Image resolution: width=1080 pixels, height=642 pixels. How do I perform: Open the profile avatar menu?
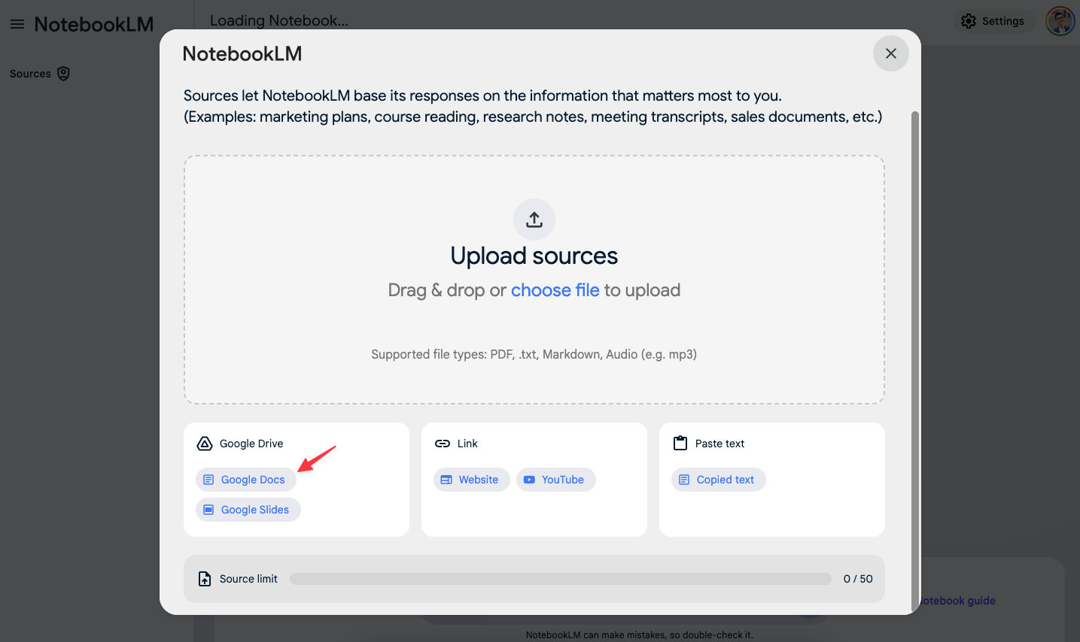point(1060,20)
